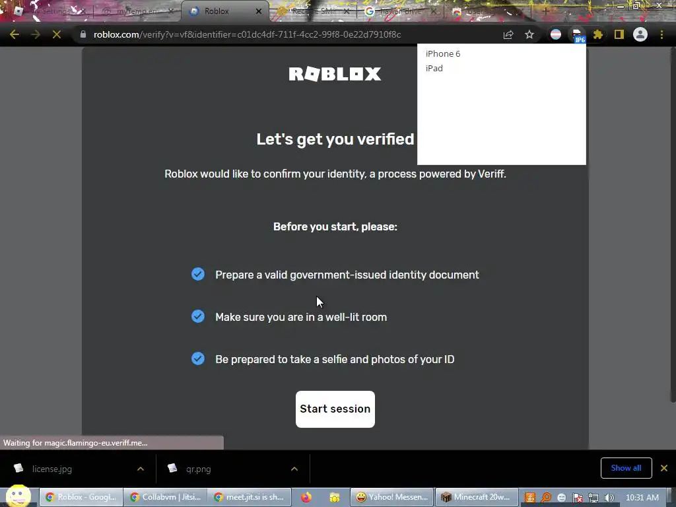
Task: Switch to Minecraft 20w taskbar window
Action: point(477,497)
